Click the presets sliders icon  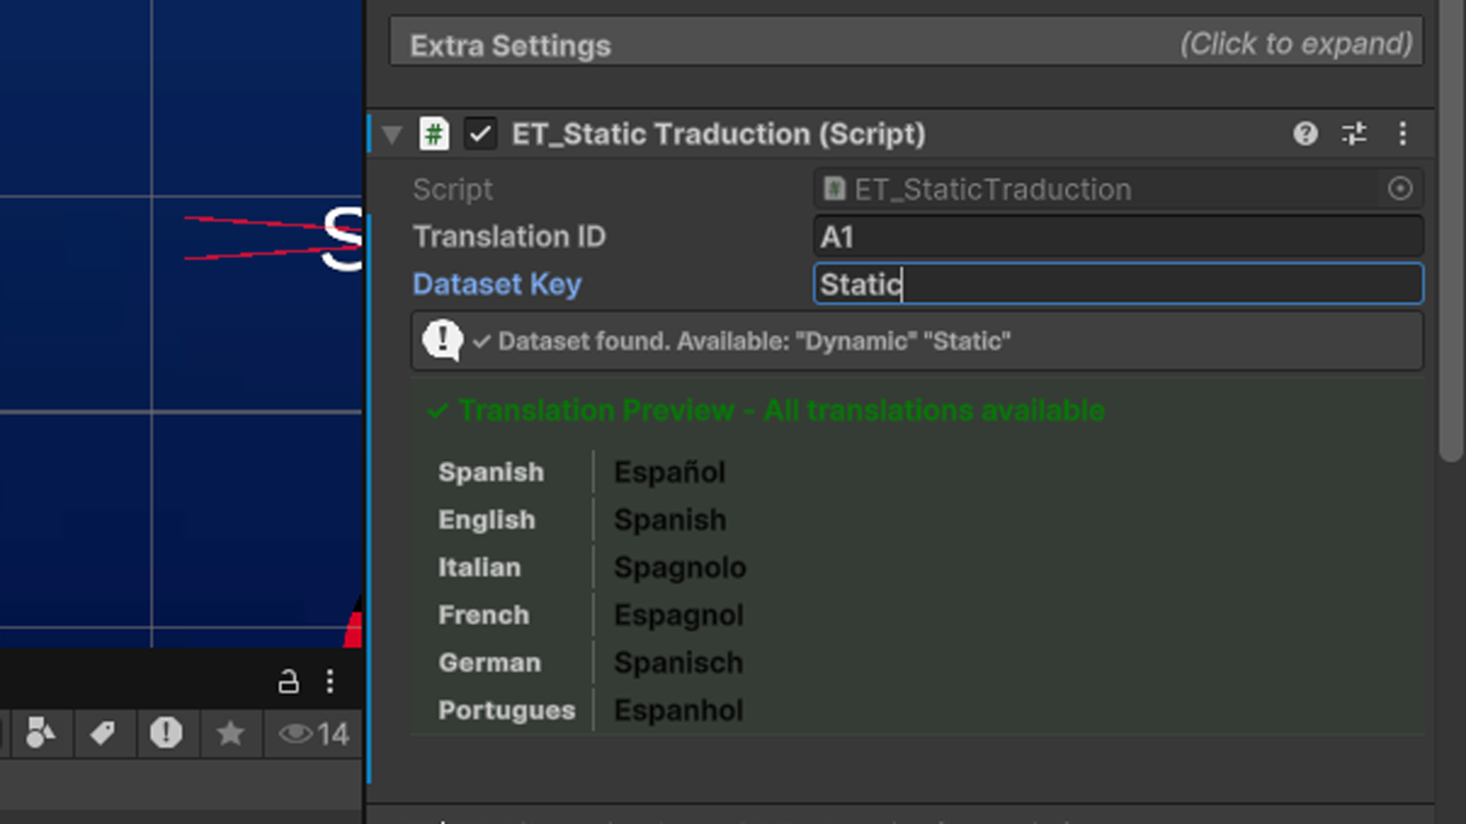[1354, 134]
